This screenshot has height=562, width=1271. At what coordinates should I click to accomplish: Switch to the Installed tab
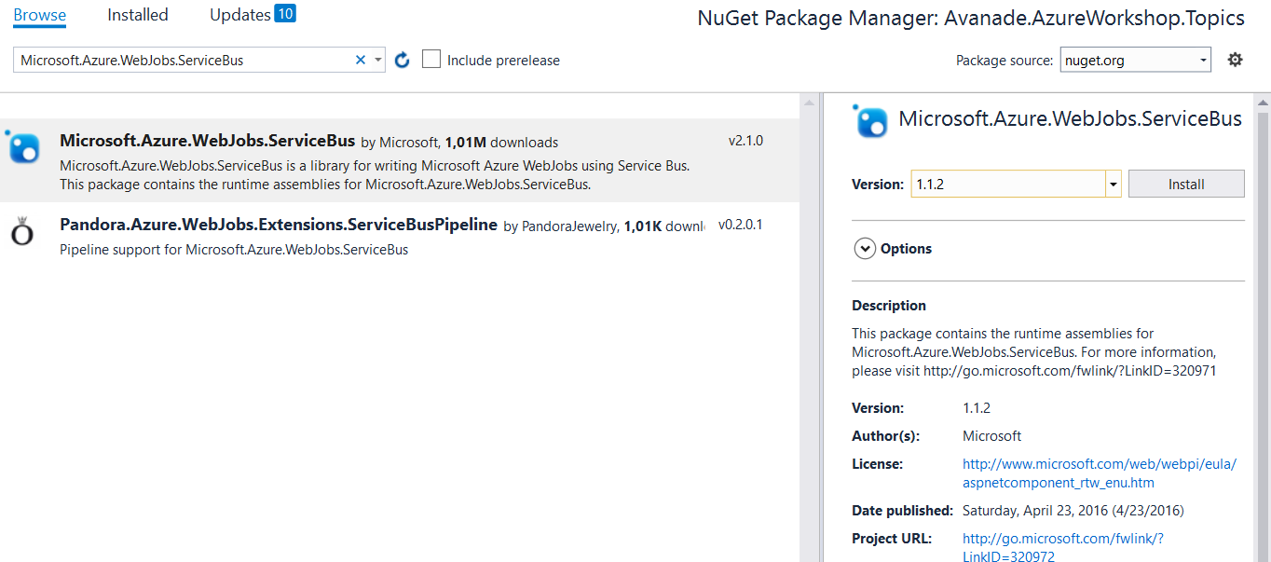(x=138, y=15)
